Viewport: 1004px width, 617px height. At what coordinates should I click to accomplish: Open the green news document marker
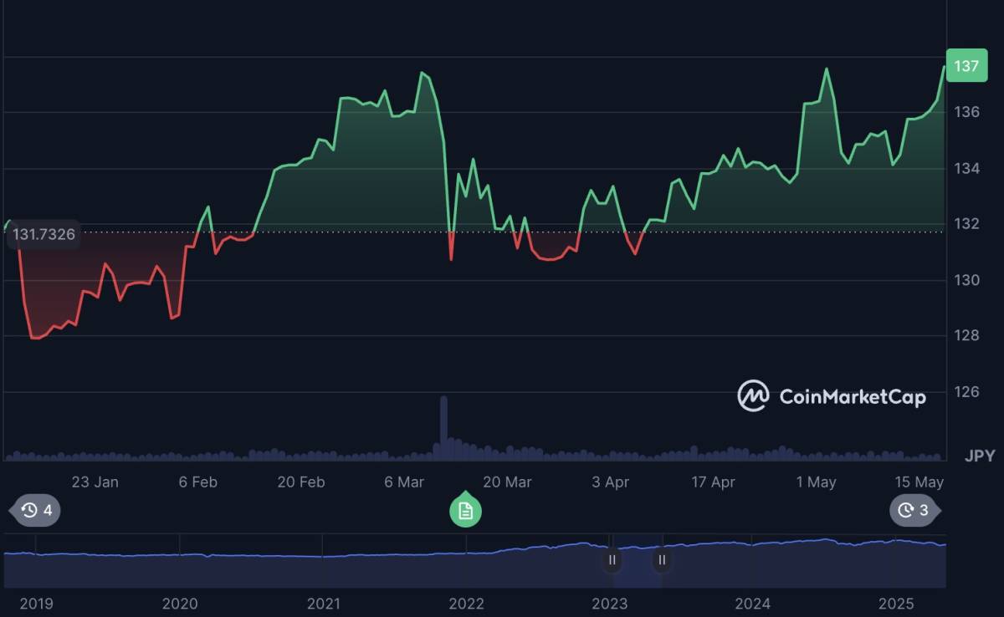[x=465, y=511]
